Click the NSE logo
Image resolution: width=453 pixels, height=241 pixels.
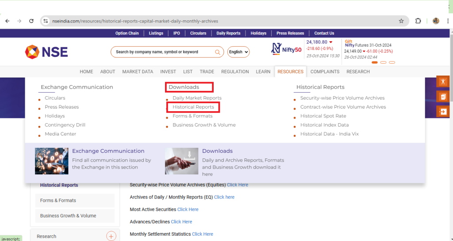[x=46, y=52]
